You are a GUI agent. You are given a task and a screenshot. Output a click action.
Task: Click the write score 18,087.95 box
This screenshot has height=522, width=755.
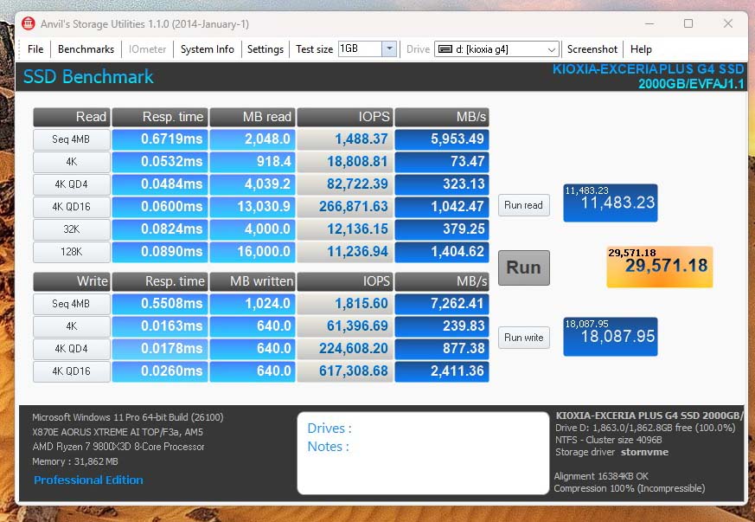click(610, 337)
